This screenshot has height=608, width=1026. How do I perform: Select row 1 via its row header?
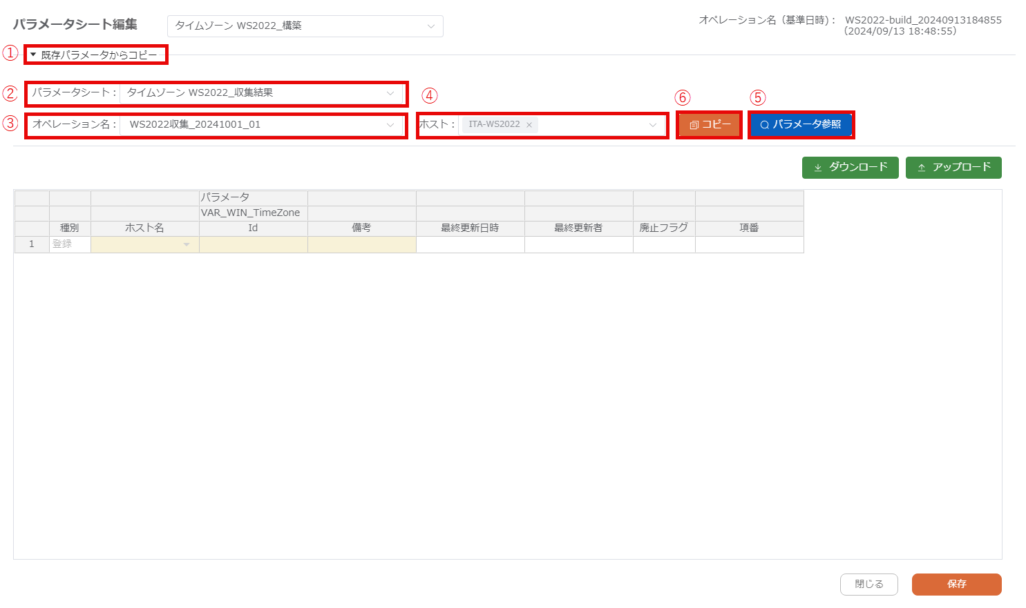32,244
